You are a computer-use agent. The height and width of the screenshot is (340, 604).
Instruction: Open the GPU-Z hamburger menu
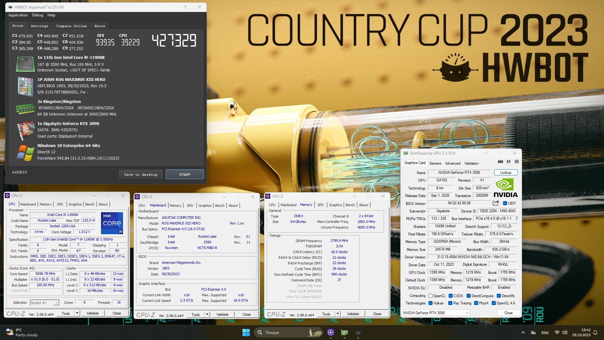(517, 161)
